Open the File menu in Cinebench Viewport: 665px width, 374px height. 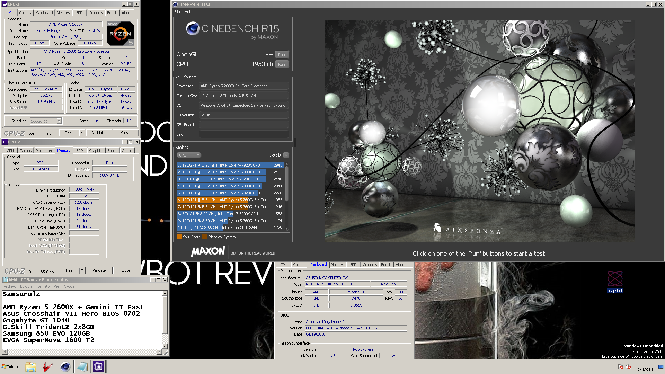(177, 12)
